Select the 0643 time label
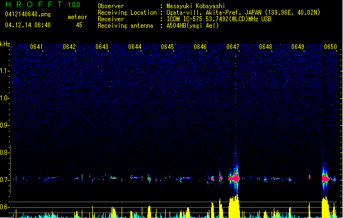 (x=102, y=47)
